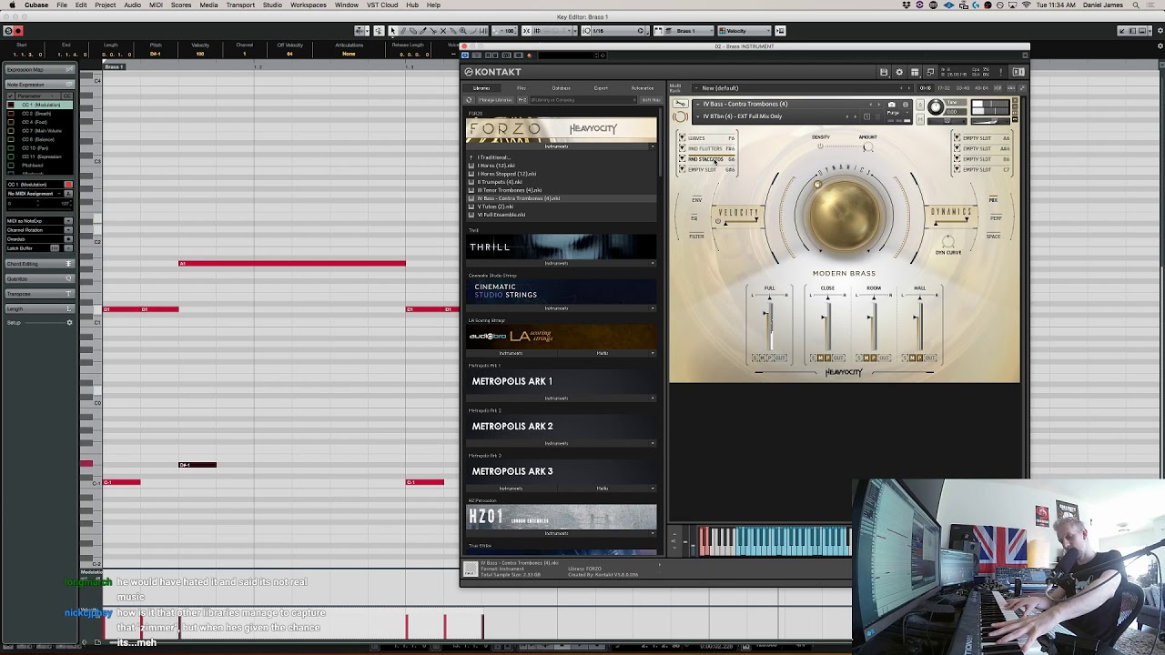
Task: Switch to the Kontakt Automation tab
Action: pyautogui.click(x=643, y=88)
